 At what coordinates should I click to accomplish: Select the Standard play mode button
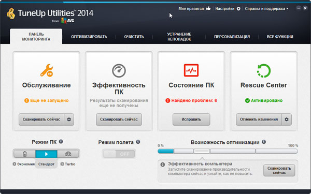[x=47, y=154]
